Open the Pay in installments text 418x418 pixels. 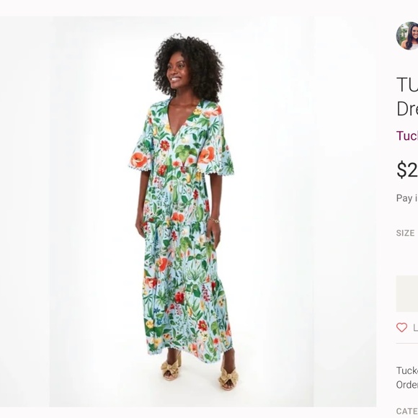(407, 198)
